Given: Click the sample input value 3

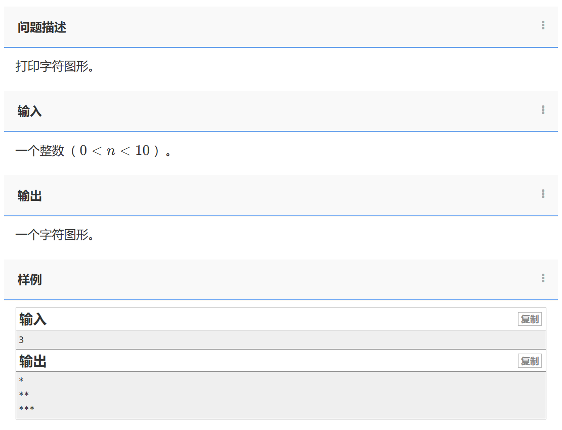Looking at the screenshot, I should pyautogui.click(x=22, y=340).
